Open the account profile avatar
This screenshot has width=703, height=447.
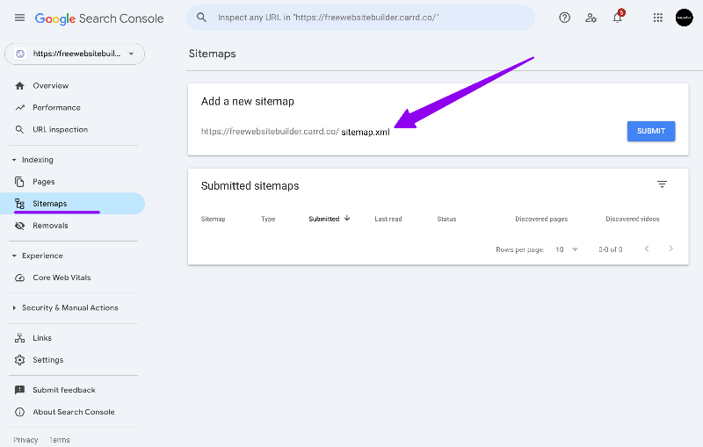(685, 18)
